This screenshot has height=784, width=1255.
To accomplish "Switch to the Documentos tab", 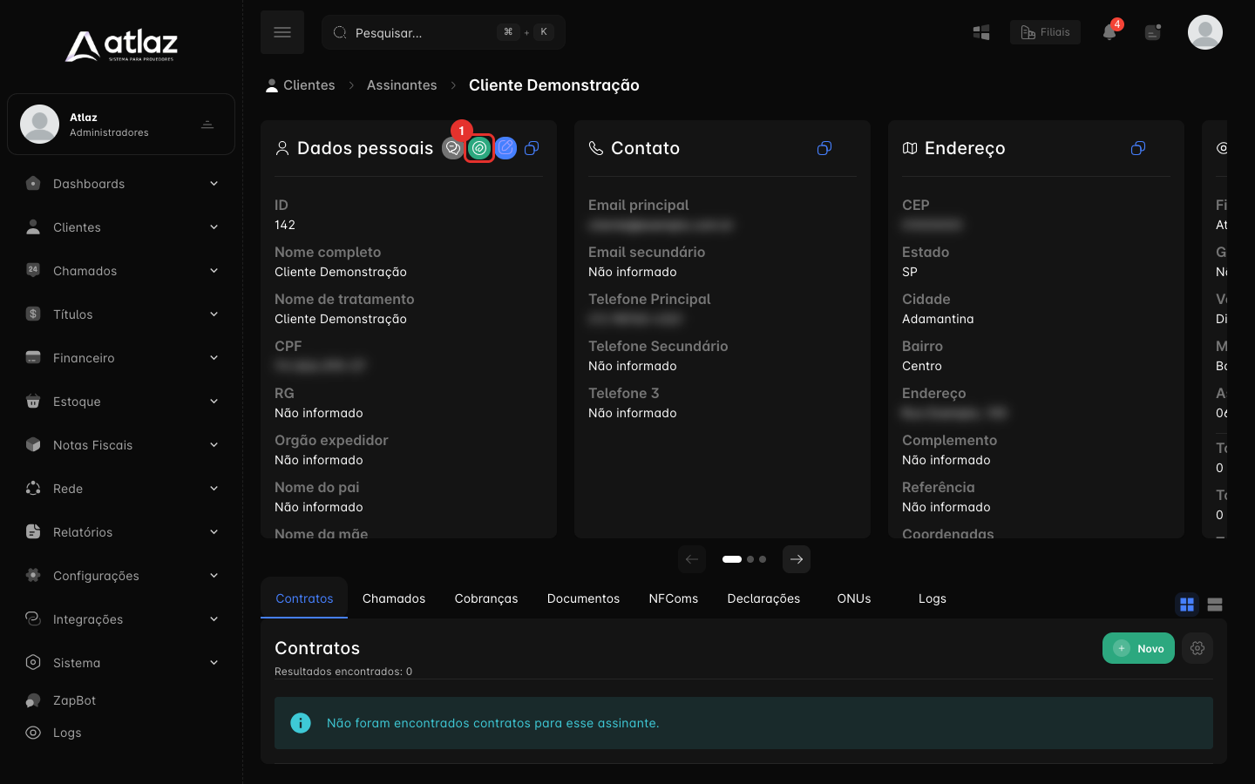I will point(583,598).
